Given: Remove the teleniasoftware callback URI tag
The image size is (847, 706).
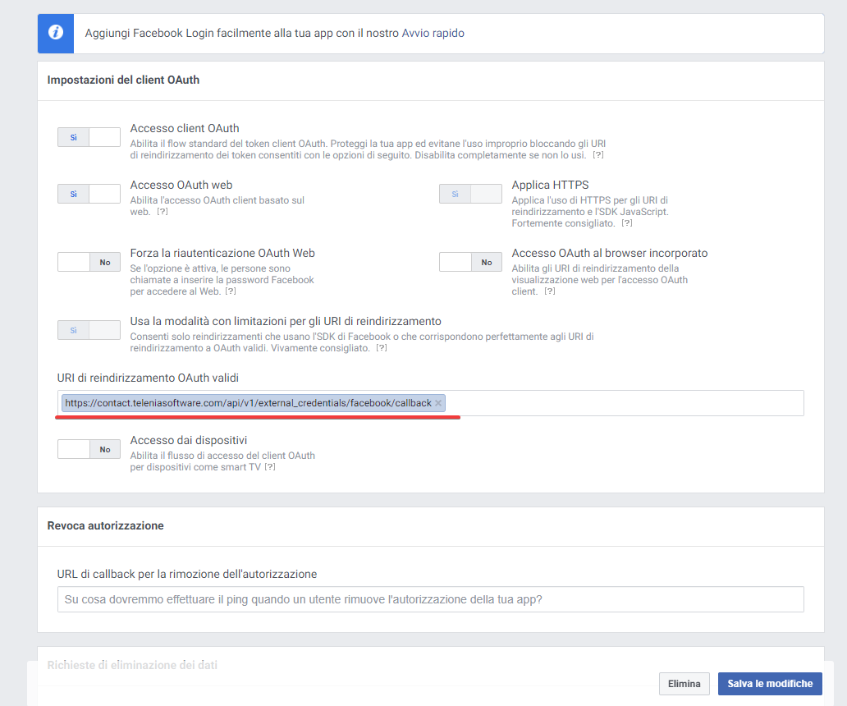Looking at the screenshot, I should pos(438,403).
